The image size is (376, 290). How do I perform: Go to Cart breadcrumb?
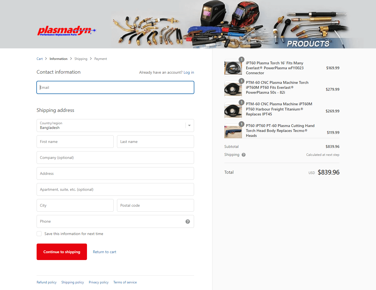click(40, 59)
